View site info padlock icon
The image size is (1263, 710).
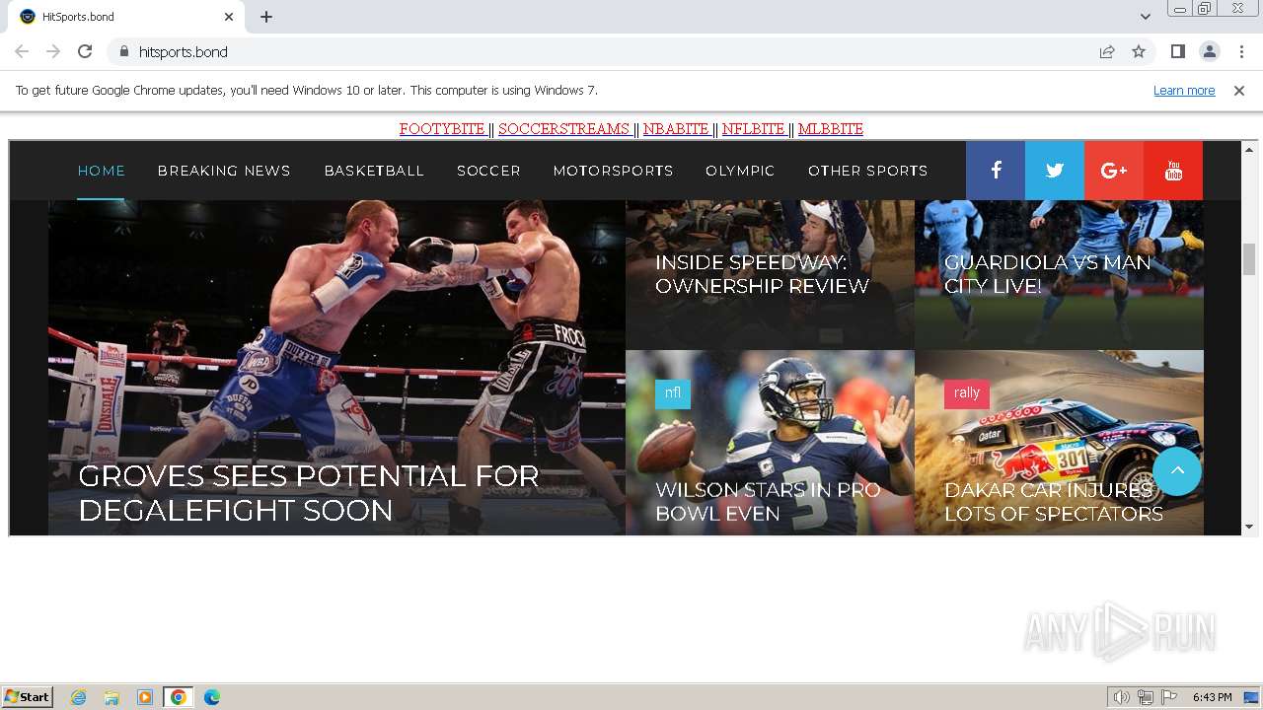point(123,51)
